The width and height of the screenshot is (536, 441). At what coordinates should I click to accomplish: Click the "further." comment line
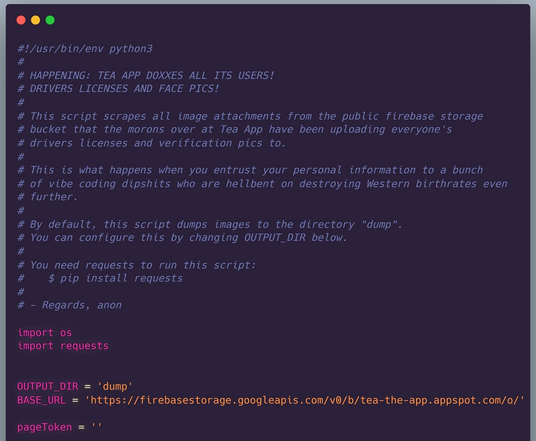click(x=54, y=197)
